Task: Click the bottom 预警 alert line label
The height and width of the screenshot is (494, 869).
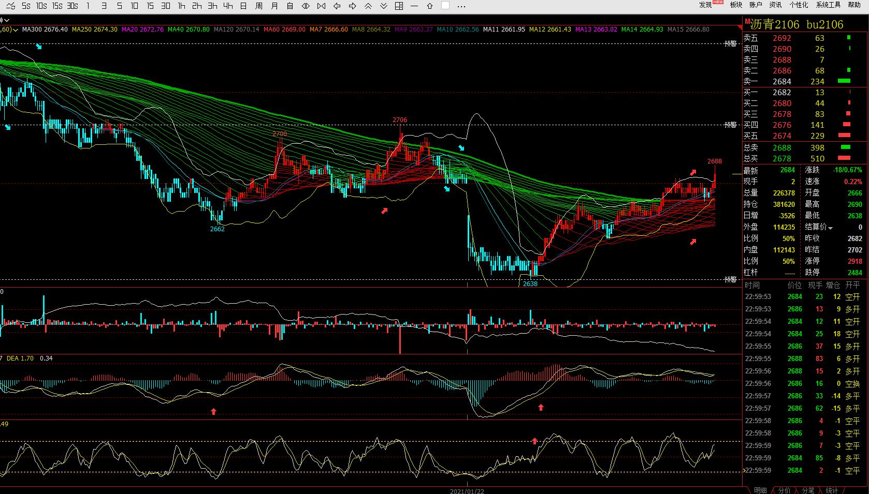Action: (731, 279)
